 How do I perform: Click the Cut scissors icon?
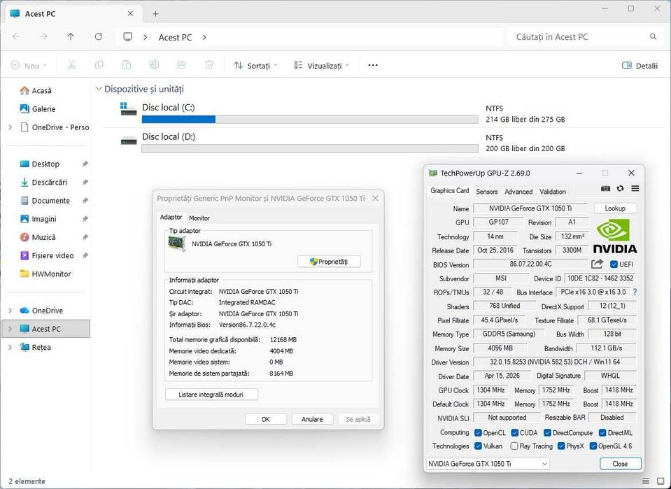click(71, 65)
